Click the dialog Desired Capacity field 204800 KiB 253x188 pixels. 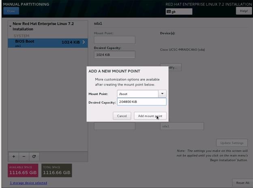[142, 102]
